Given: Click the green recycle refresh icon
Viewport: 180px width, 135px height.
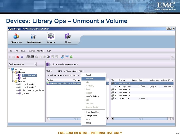Looking at the screenshot, I should click(x=71, y=57).
